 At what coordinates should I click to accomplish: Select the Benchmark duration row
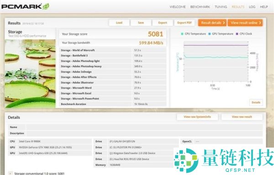113,104
